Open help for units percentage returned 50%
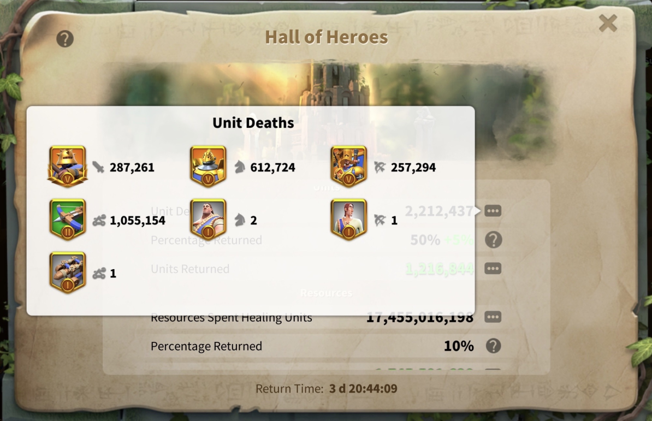The height and width of the screenshot is (421, 652). [493, 240]
